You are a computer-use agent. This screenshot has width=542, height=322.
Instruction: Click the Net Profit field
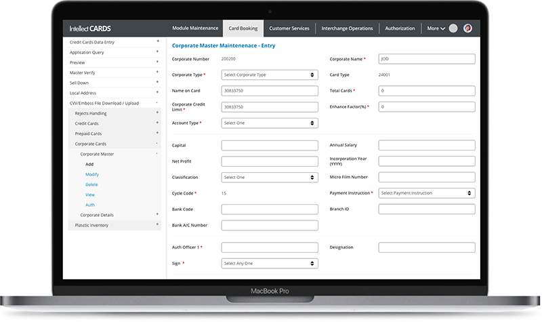tap(270, 161)
